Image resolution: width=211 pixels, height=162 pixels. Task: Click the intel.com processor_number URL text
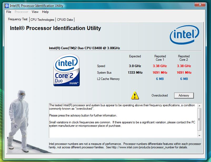[x=143, y=147]
